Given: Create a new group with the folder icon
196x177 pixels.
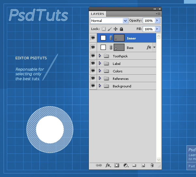Looking at the screenshot, I should tap(134, 165).
